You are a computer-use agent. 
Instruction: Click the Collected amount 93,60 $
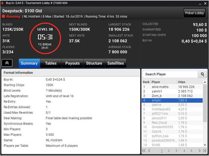click(x=200, y=25)
